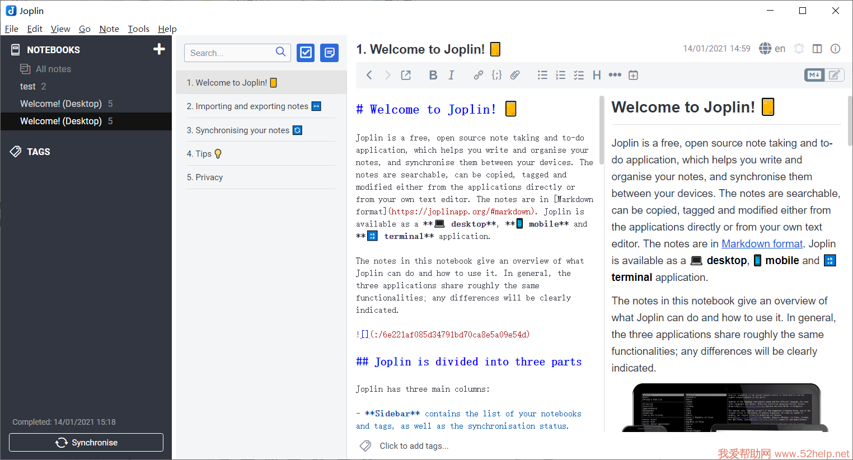Open the Tools menu

click(138, 29)
